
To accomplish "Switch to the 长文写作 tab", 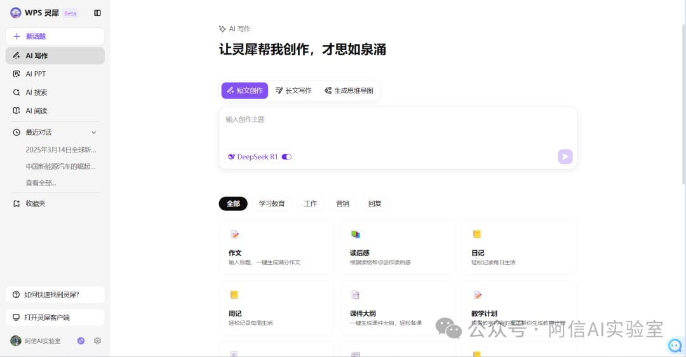I will point(293,91).
